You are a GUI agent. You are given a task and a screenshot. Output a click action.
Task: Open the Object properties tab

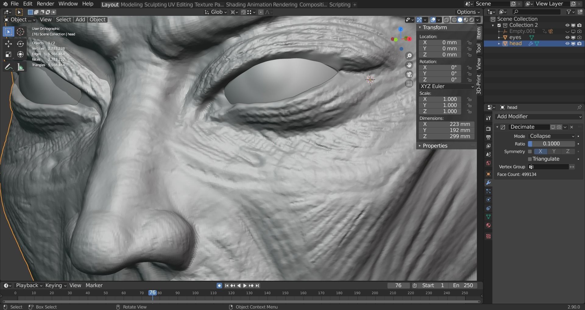coord(488,174)
